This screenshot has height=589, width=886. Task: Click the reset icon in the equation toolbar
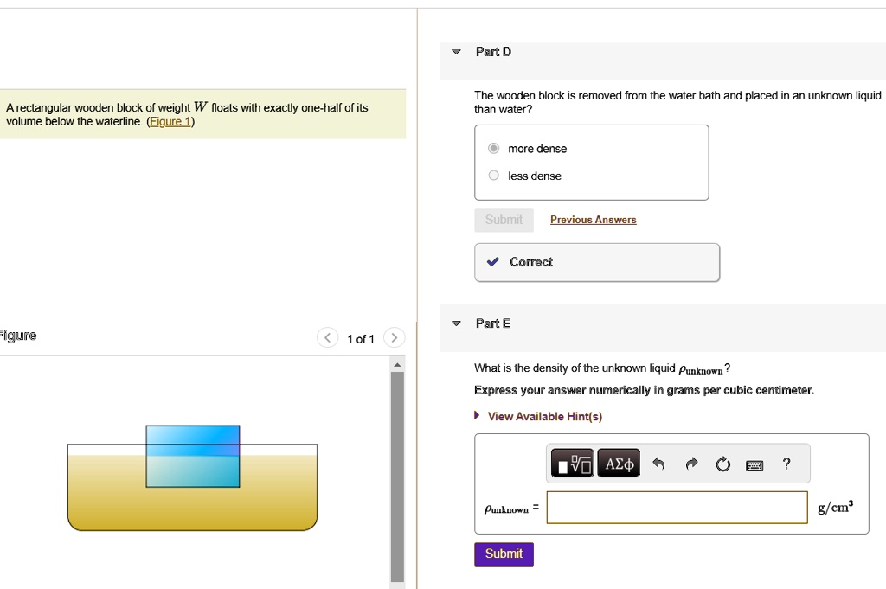tap(722, 463)
